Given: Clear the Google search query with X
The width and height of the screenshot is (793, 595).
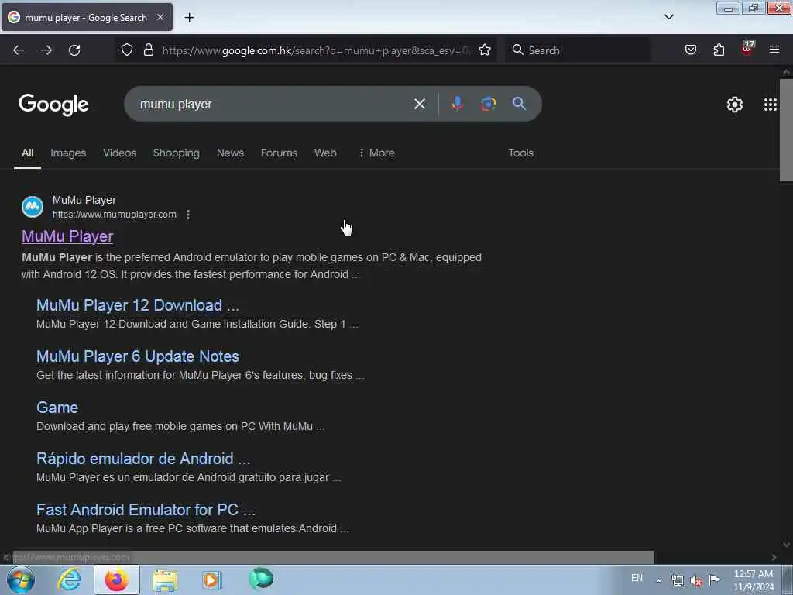Looking at the screenshot, I should (419, 104).
